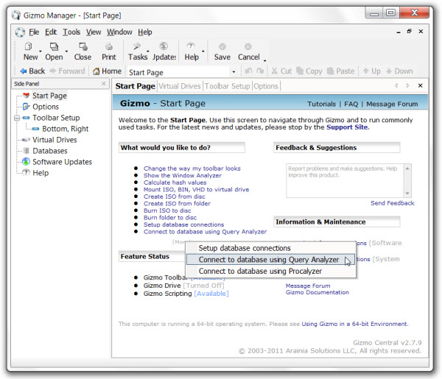This screenshot has height=379, width=442.
Task: Click the Help question mark toolbar icon
Action: [x=191, y=47]
